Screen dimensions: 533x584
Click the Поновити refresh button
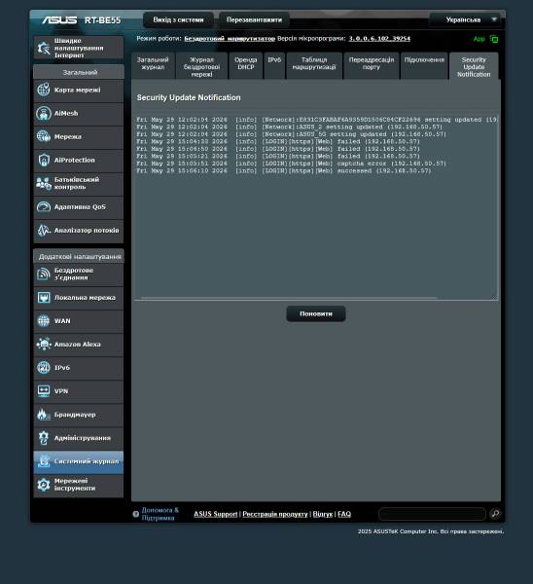pyautogui.click(x=316, y=314)
